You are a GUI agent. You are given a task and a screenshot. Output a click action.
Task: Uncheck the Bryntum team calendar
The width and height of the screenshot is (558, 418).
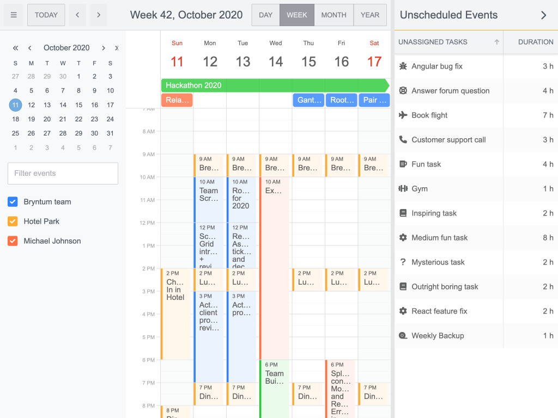pos(13,201)
